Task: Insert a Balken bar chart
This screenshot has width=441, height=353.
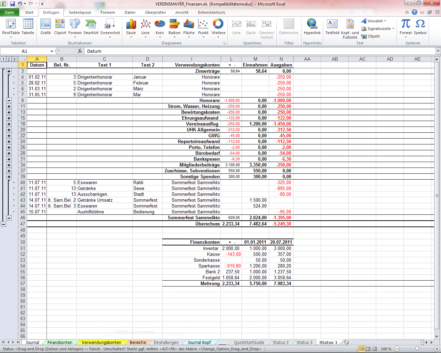Action: (174, 27)
